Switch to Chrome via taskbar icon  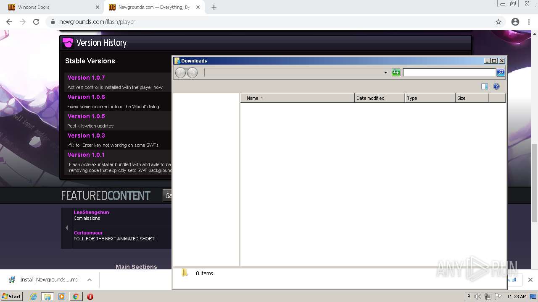click(x=76, y=297)
